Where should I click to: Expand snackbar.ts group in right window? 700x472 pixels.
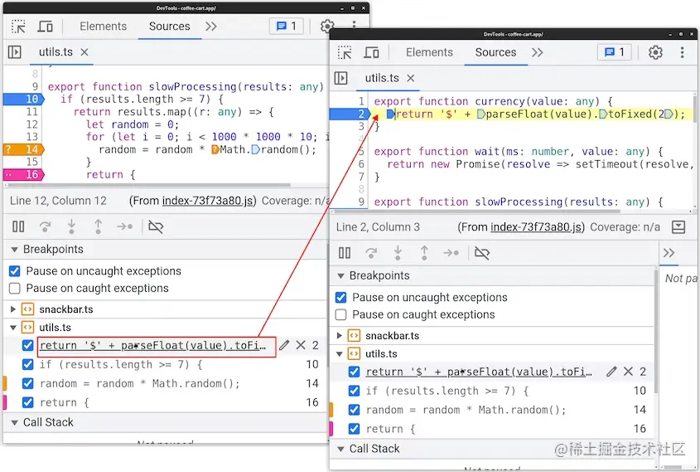(340, 336)
